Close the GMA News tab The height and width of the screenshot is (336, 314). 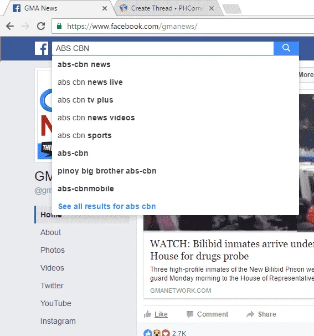tap(105, 8)
